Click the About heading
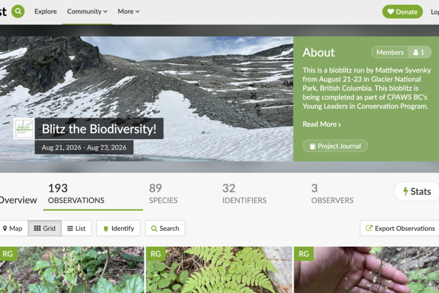This screenshot has width=439, height=293. [319, 52]
